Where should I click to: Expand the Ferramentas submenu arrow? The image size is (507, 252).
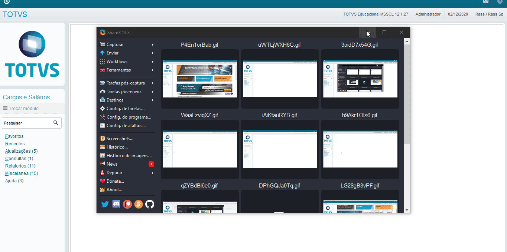(153, 70)
